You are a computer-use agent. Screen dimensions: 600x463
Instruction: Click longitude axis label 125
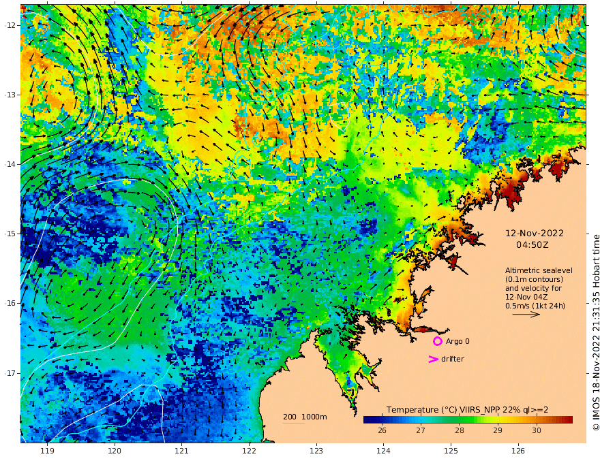click(x=451, y=451)
